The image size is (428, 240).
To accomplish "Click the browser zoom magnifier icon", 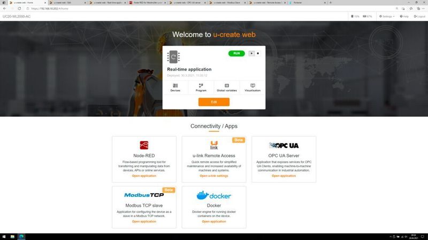I will (397, 9).
